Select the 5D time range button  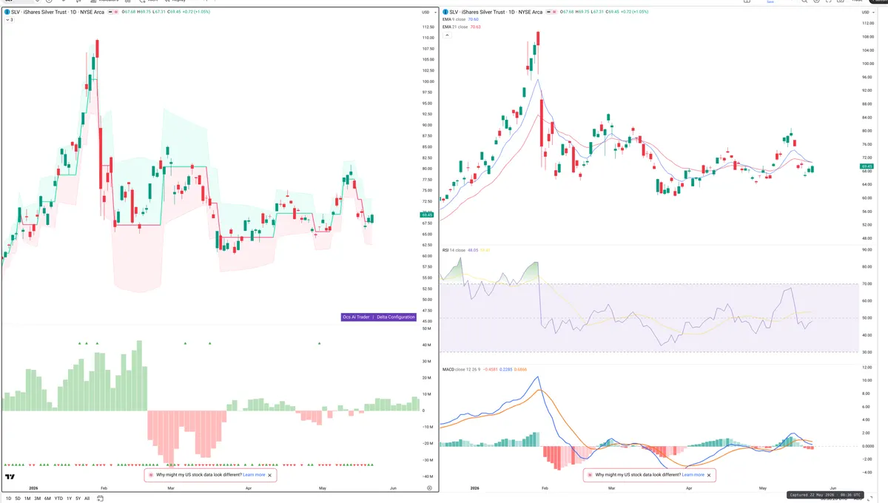[18, 499]
